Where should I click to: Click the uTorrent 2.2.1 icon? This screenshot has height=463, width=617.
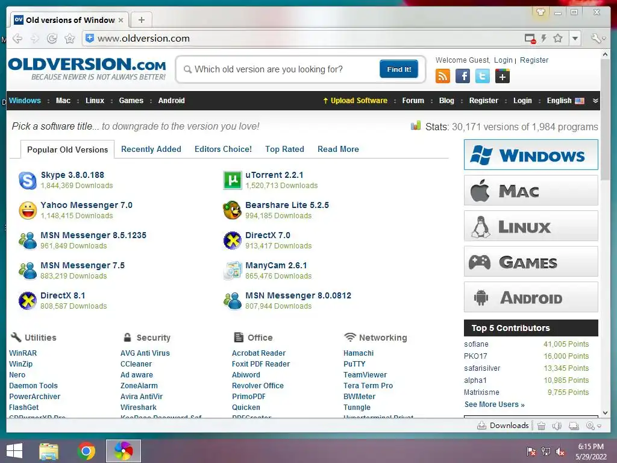click(x=232, y=180)
